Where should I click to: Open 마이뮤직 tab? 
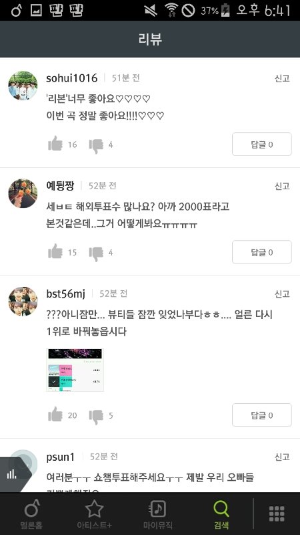click(157, 514)
